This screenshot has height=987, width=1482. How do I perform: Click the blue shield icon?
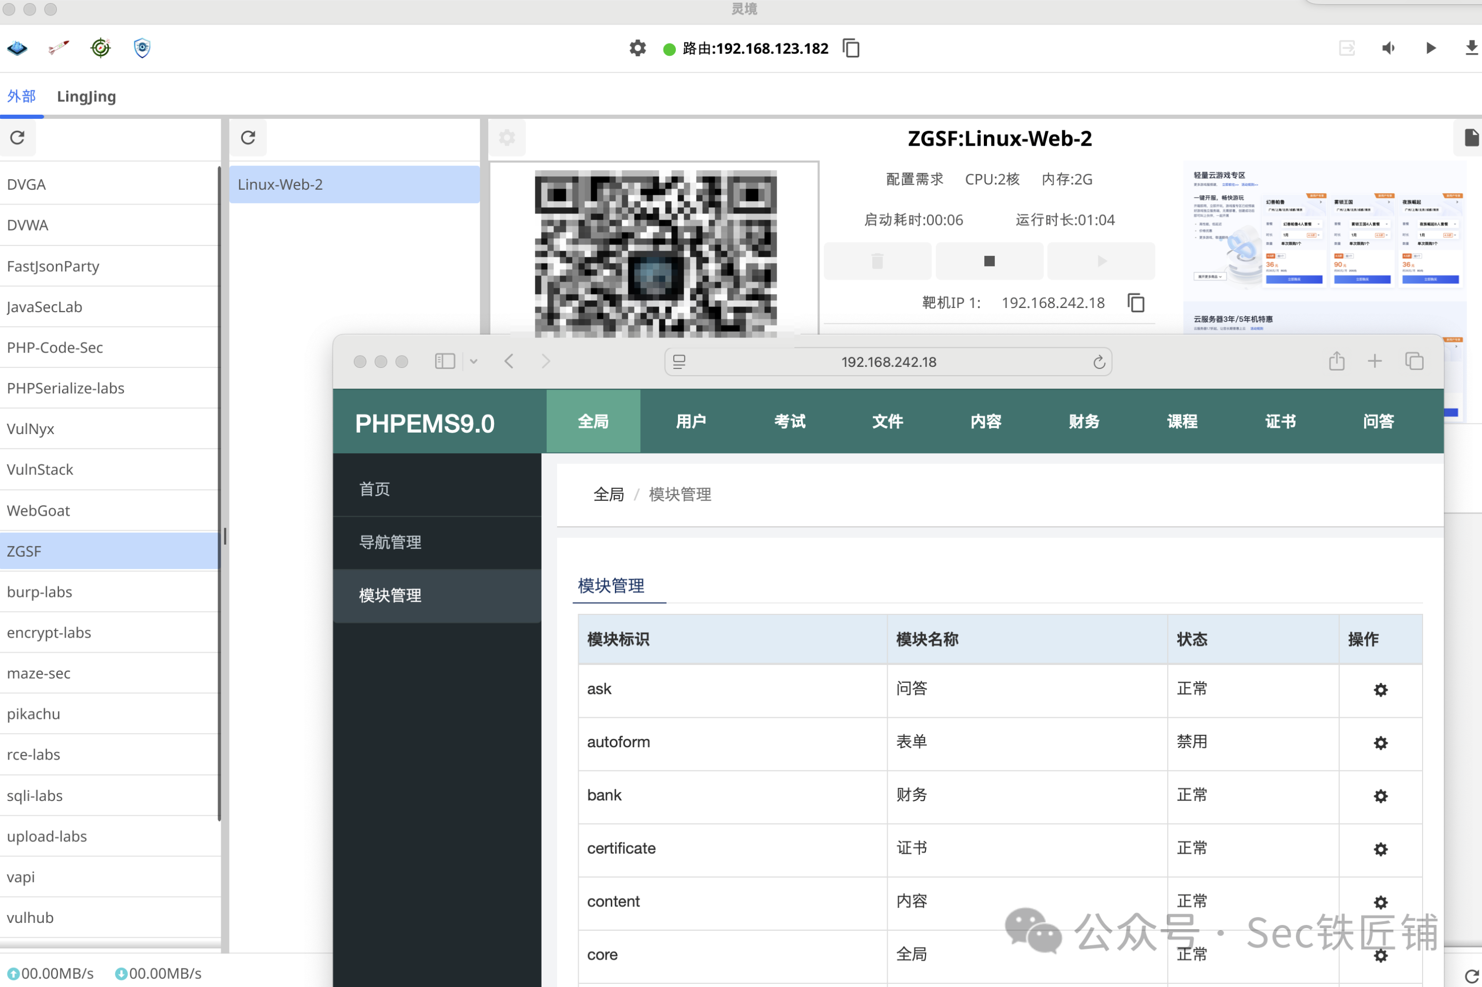(142, 48)
